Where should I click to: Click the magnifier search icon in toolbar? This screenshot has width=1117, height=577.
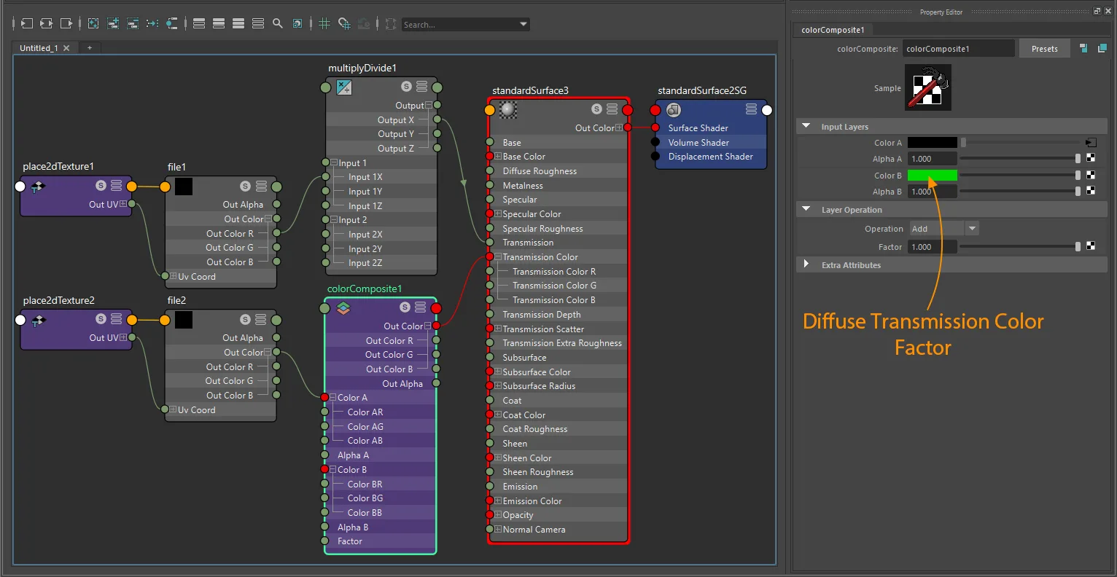pos(278,24)
